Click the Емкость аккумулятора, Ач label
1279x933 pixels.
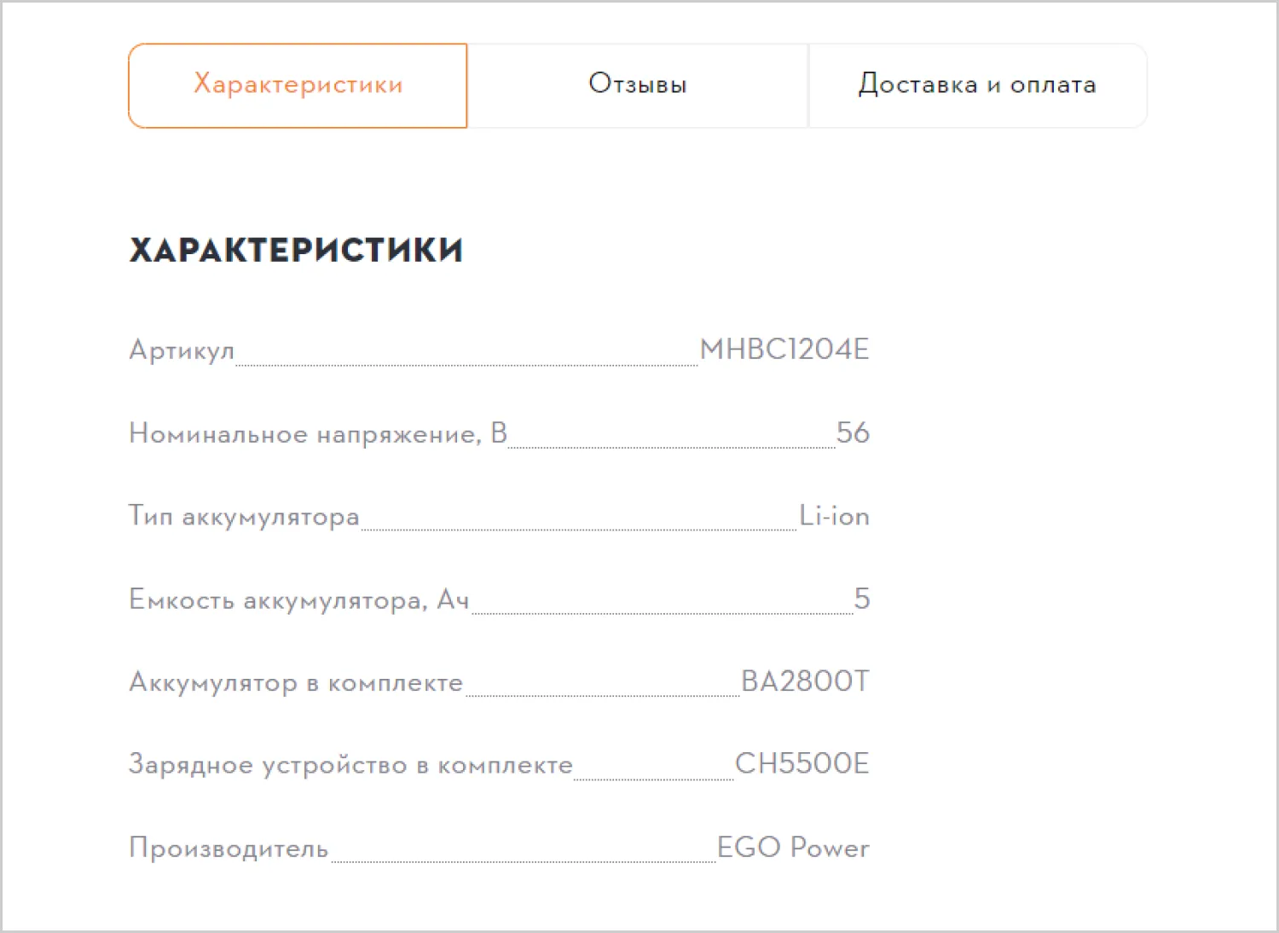tap(299, 600)
